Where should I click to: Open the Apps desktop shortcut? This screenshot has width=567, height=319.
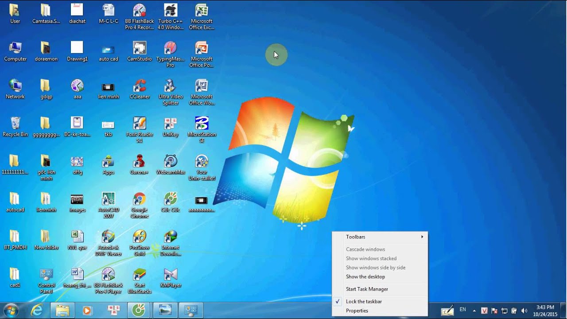[x=109, y=165]
